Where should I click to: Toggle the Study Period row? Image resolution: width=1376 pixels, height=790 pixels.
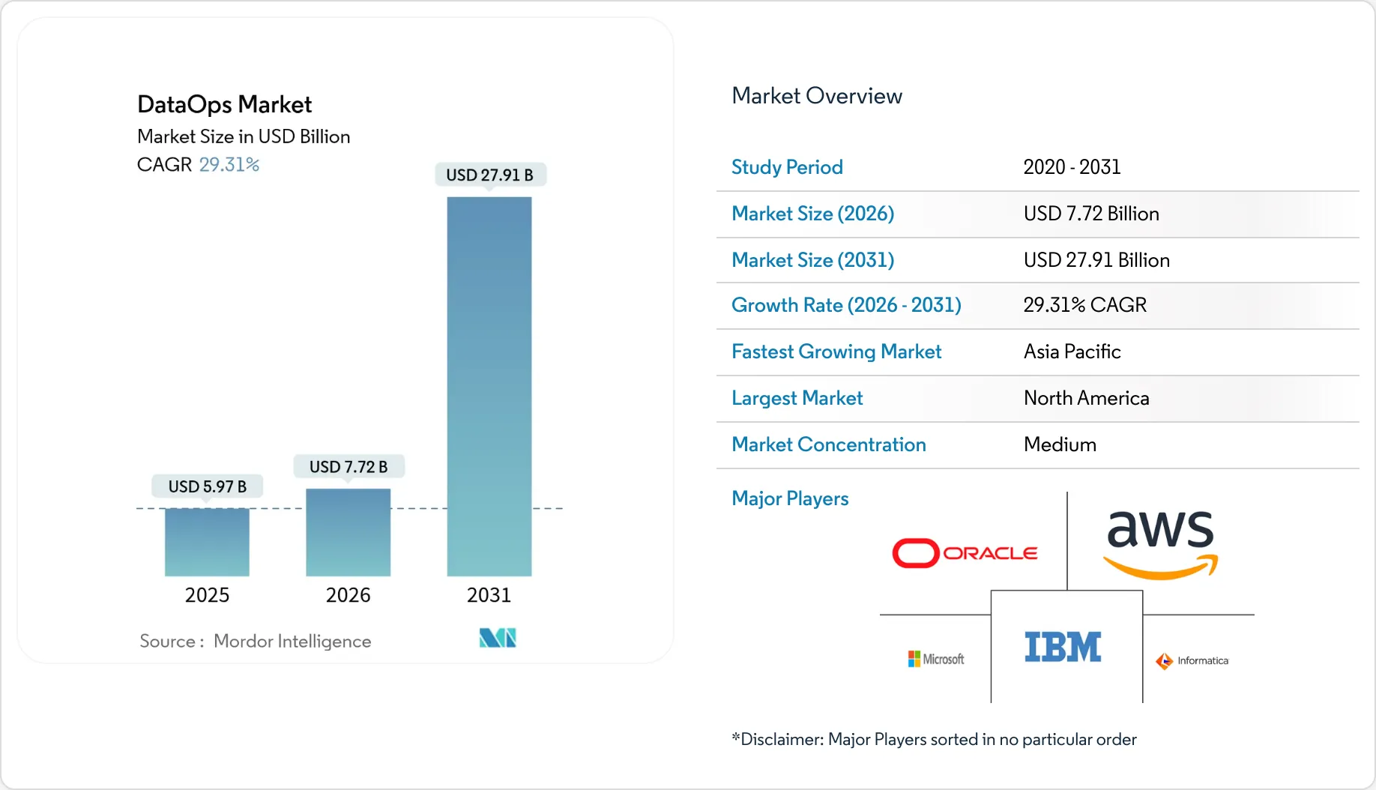tap(787, 167)
